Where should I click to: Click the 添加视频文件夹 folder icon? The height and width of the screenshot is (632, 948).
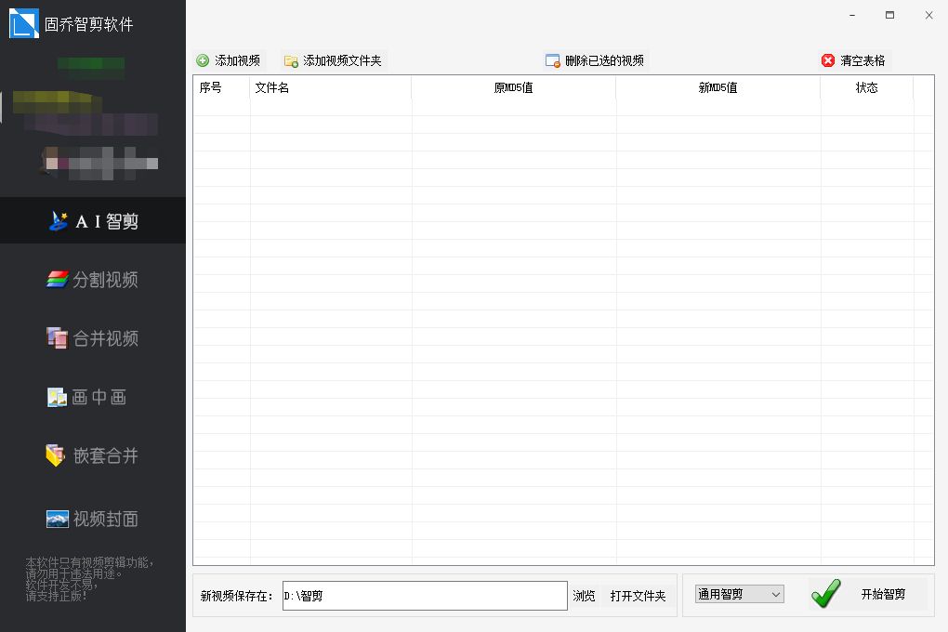click(x=291, y=61)
